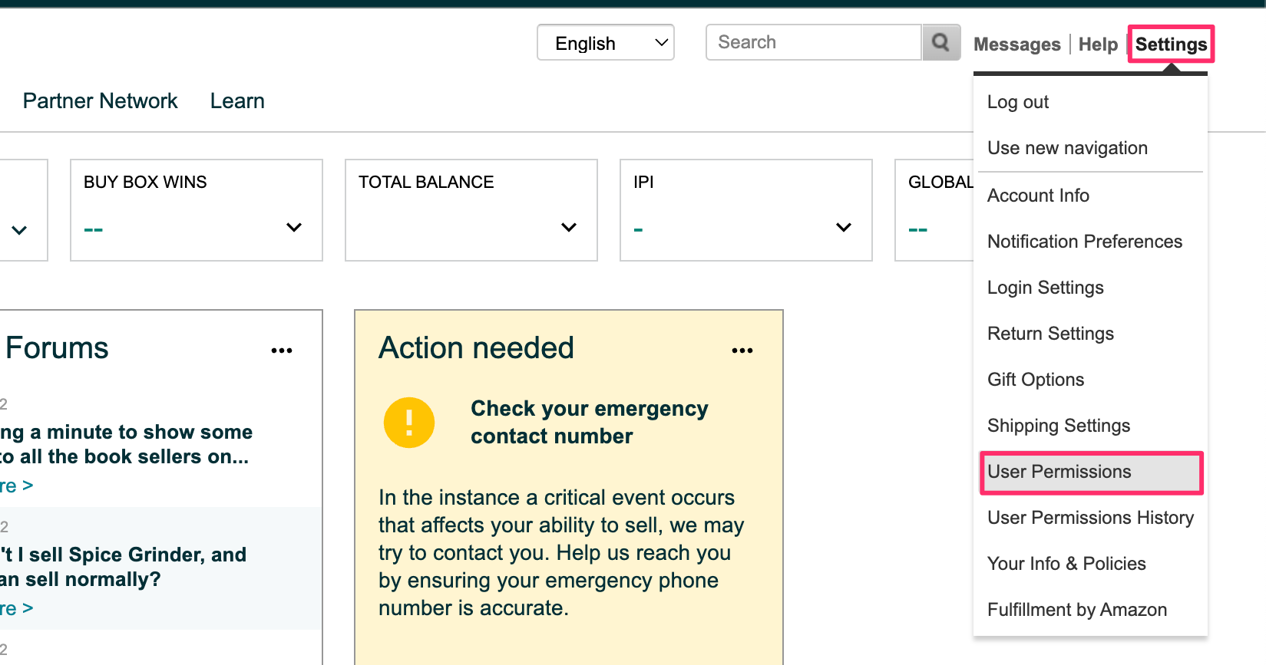This screenshot has height=665, width=1266.
Task: Expand the IPI card chevron
Action: tap(843, 227)
